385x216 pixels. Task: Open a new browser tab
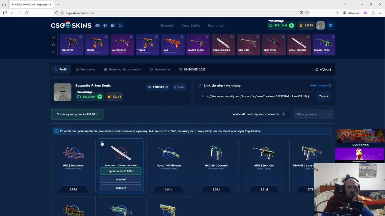pos(58,4)
